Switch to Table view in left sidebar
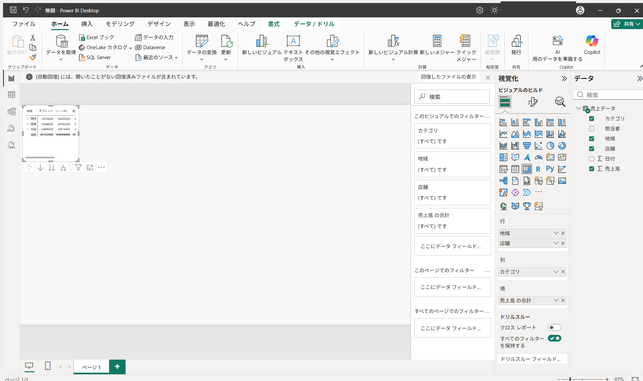This screenshot has width=643, height=381. [11, 95]
